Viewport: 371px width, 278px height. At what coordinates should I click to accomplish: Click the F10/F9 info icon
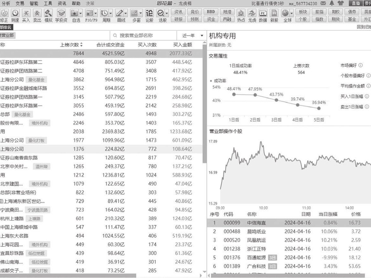[x=89, y=13]
